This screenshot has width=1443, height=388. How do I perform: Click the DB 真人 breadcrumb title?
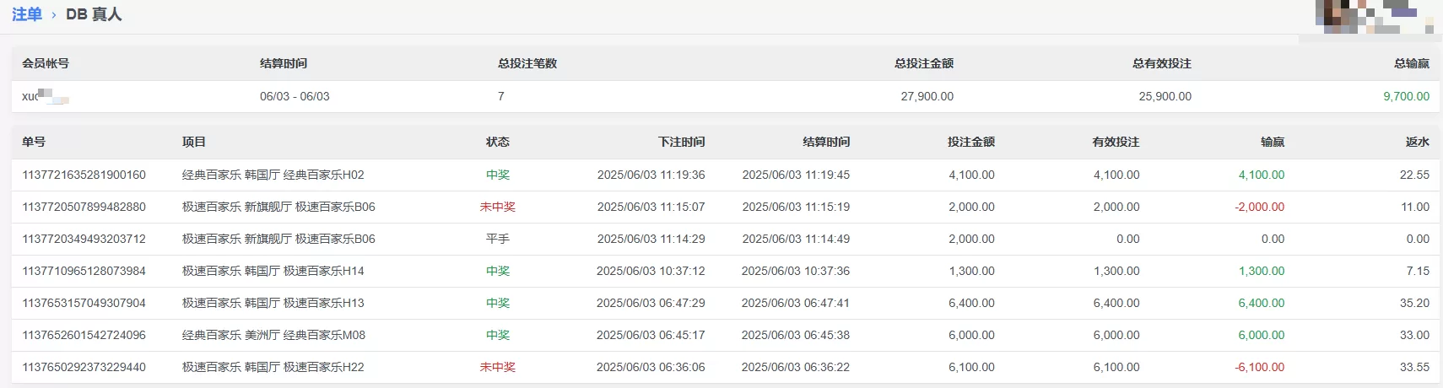[x=94, y=14]
